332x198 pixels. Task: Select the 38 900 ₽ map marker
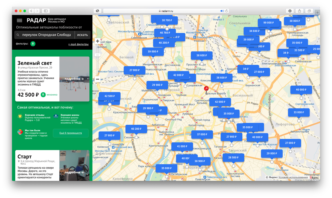200,161
